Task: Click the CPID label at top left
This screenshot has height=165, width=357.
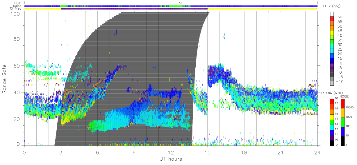Action: click(x=18, y=3)
